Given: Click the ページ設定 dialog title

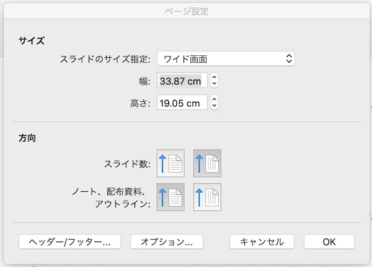Looking at the screenshot, I should pos(187,11).
